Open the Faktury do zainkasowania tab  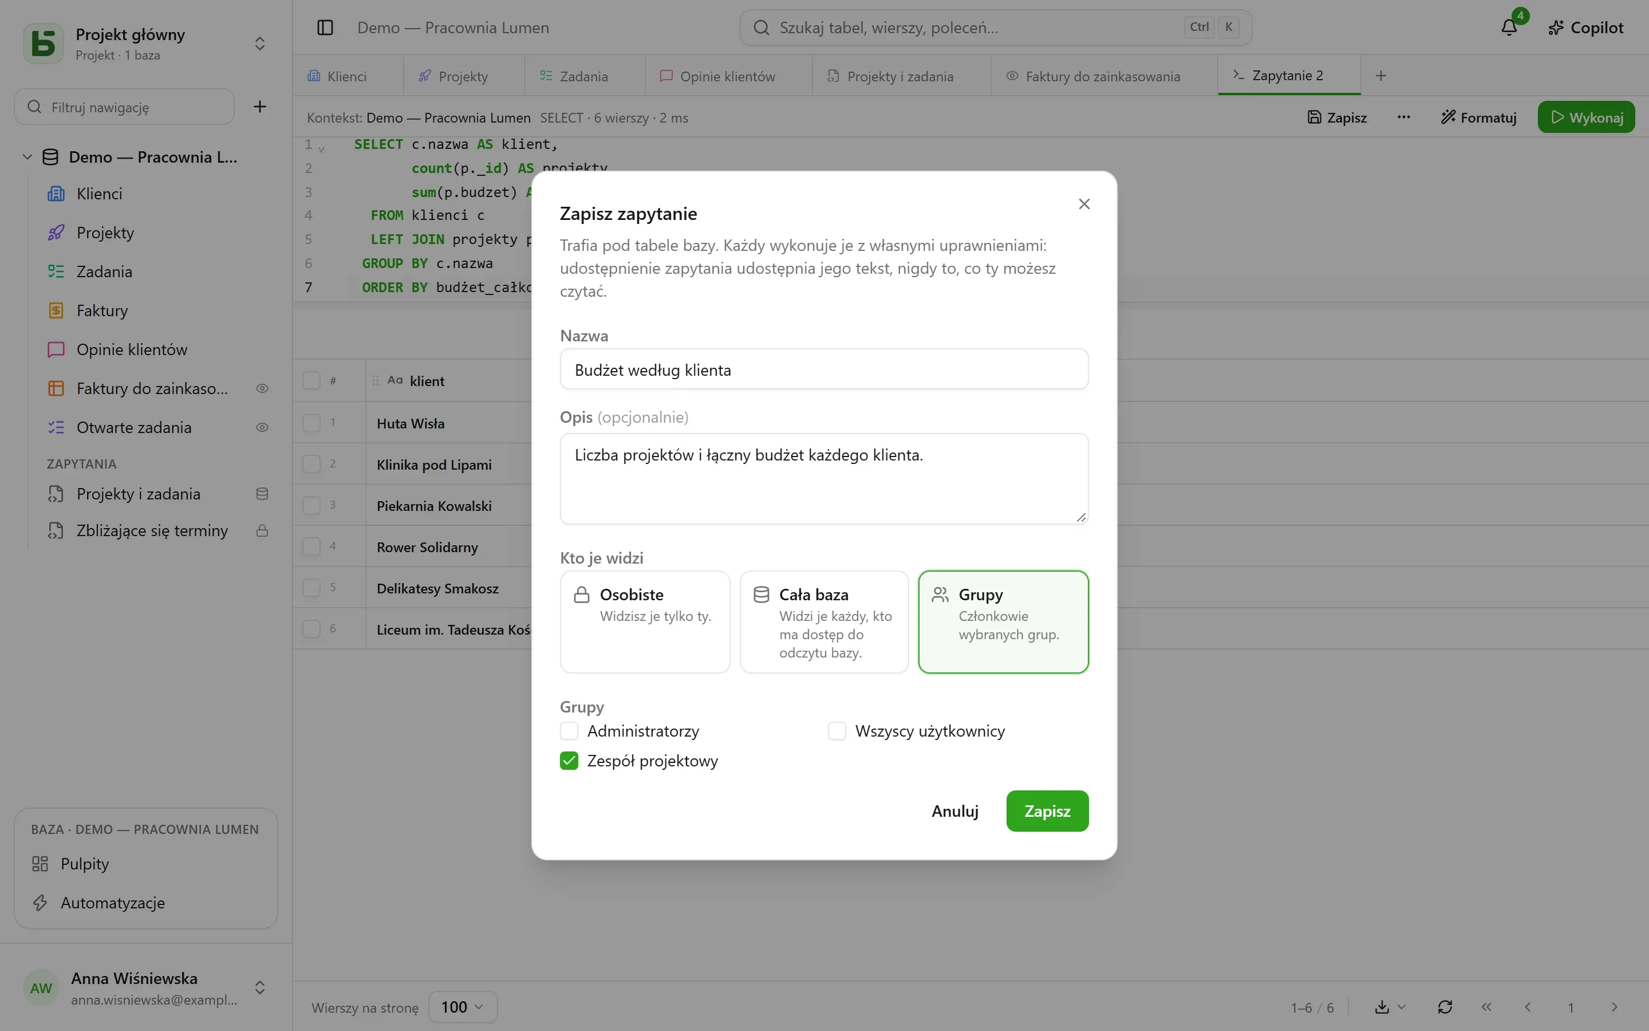point(1104,76)
